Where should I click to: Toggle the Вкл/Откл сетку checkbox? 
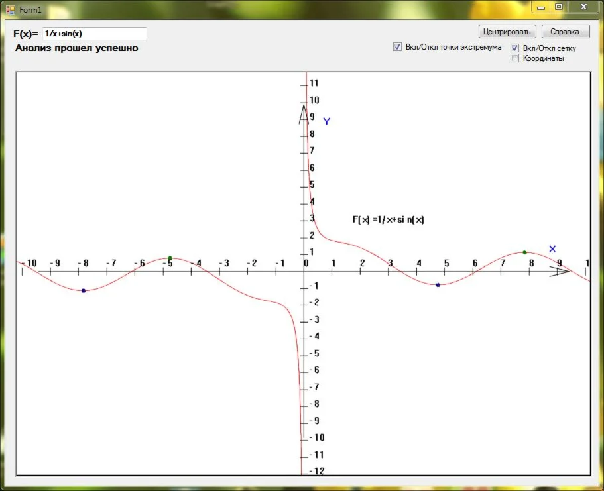pos(514,48)
